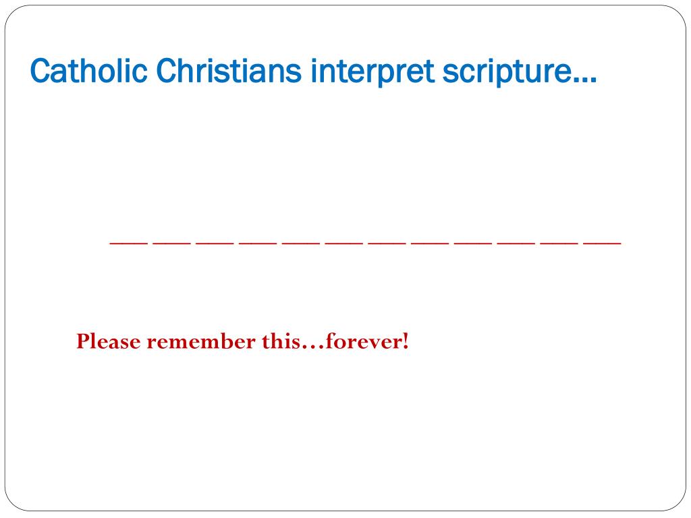Click the sixth red blank line
691x518 pixels.
(x=344, y=243)
